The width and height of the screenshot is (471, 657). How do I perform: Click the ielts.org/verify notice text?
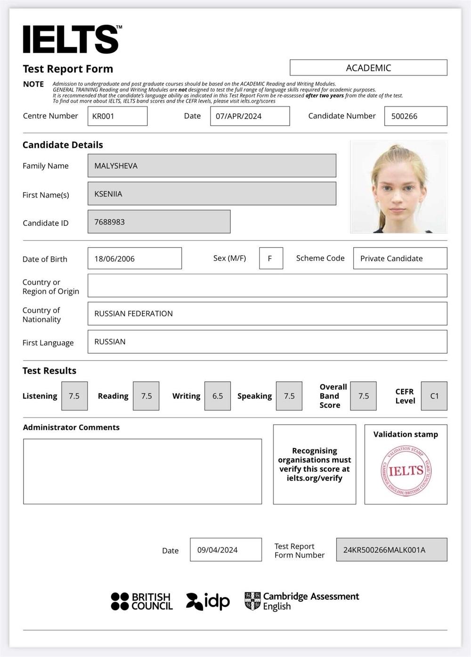315,465
